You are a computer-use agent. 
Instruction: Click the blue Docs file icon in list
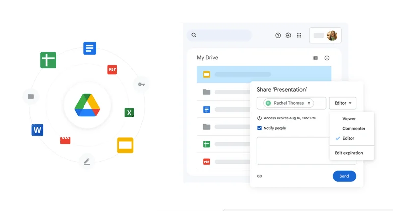point(206,109)
